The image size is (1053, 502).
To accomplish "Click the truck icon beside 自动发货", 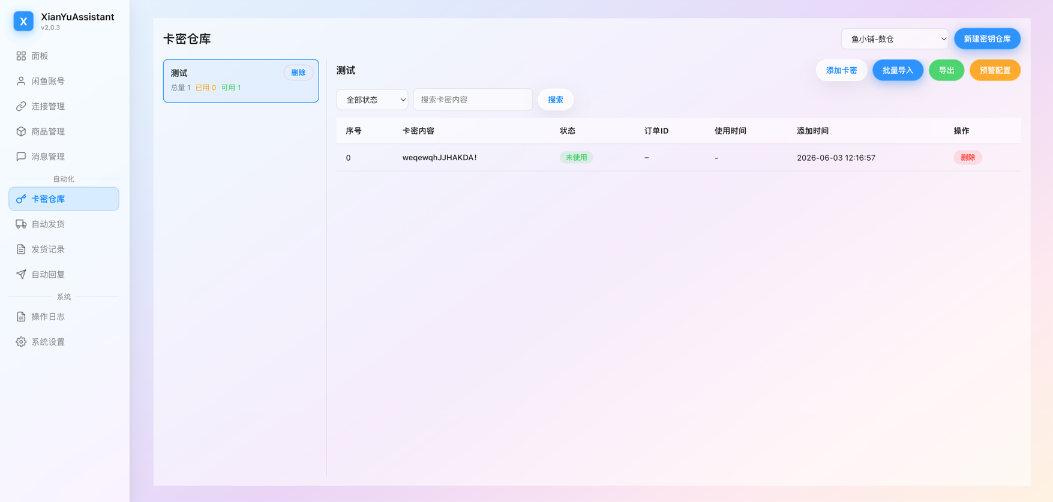I will [21, 224].
